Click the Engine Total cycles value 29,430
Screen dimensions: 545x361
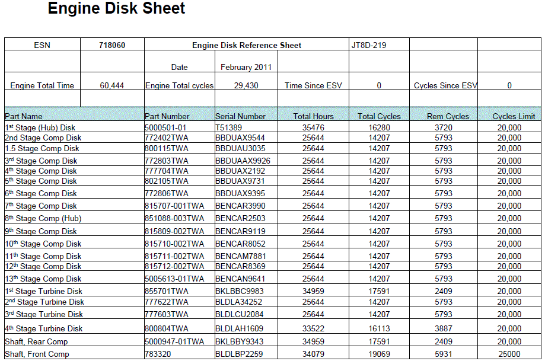(246, 85)
